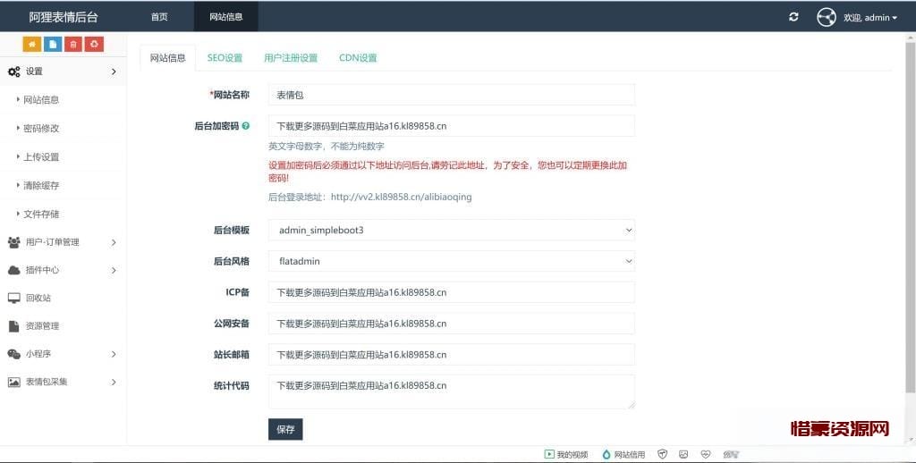
Task: Click the gears icon next to 设置
Action: [14, 72]
